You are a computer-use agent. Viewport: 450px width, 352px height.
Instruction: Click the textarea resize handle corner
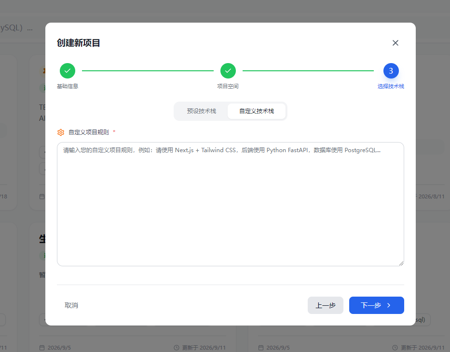pos(401,263)
